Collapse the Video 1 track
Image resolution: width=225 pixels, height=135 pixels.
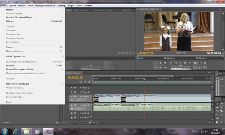point(81,96)
